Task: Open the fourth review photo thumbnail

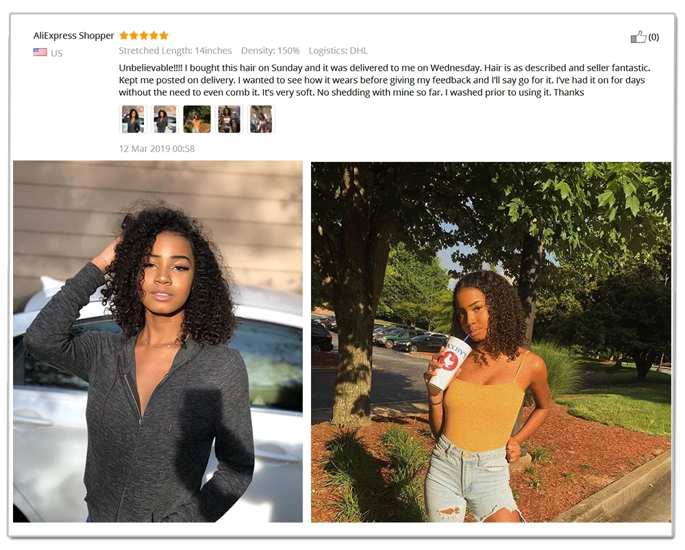Action: [x=229, y=119]
